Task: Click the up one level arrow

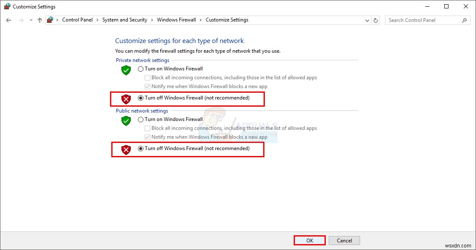Action: 39,20
